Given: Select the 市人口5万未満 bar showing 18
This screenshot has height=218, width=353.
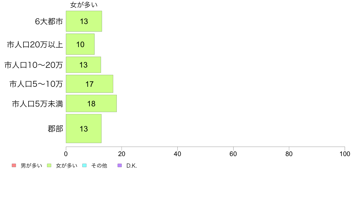Looking at the screenshot, I should [x=91, y=103].
